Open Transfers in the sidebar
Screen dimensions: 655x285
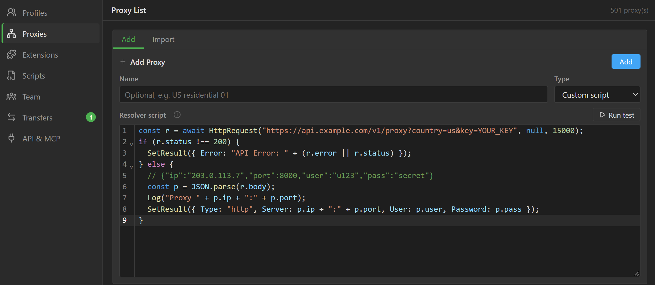click(x=51, y=118)
